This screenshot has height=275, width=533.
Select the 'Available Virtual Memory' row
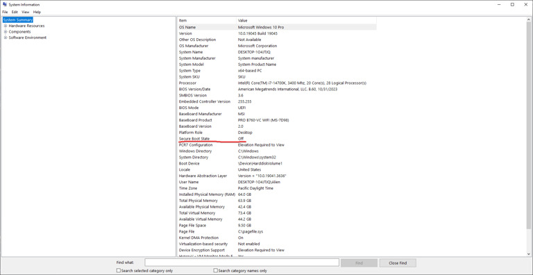pos(277,219)
